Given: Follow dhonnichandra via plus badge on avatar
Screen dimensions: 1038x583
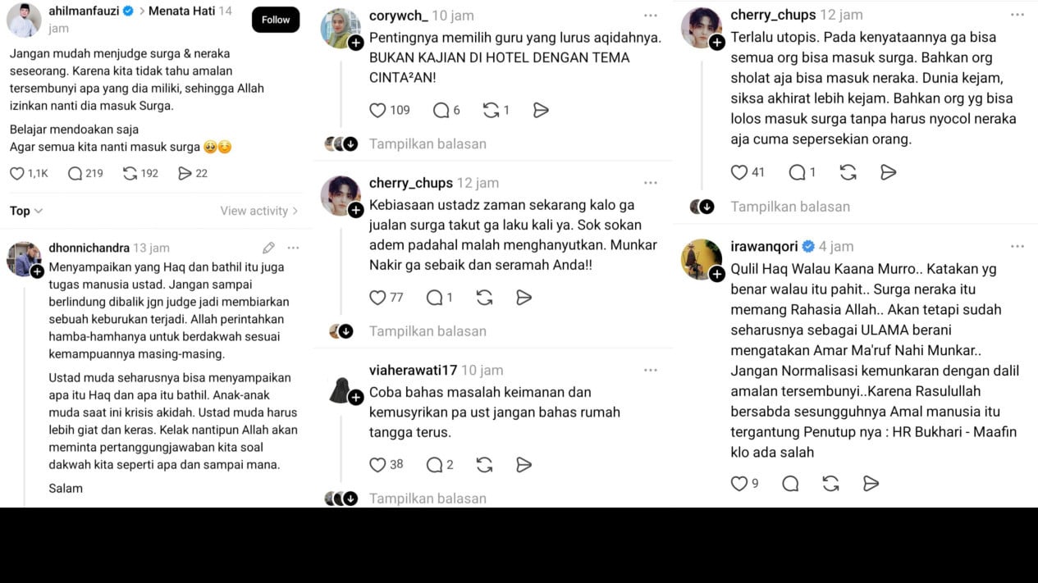Looking at the screenshot, I should click(x=37, y=271).
